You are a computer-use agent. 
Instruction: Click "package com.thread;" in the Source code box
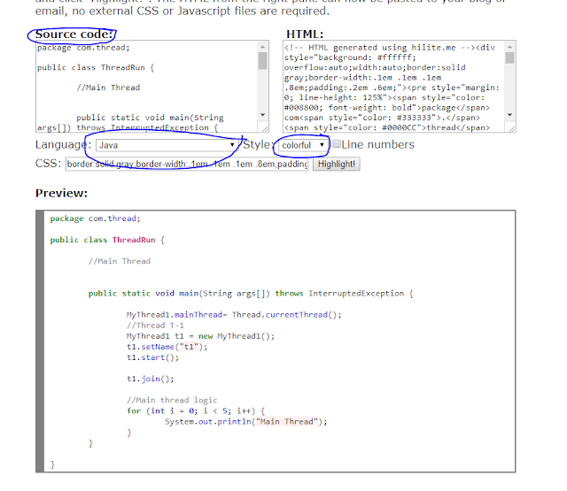pyautogui.click(x=83, y=48)
